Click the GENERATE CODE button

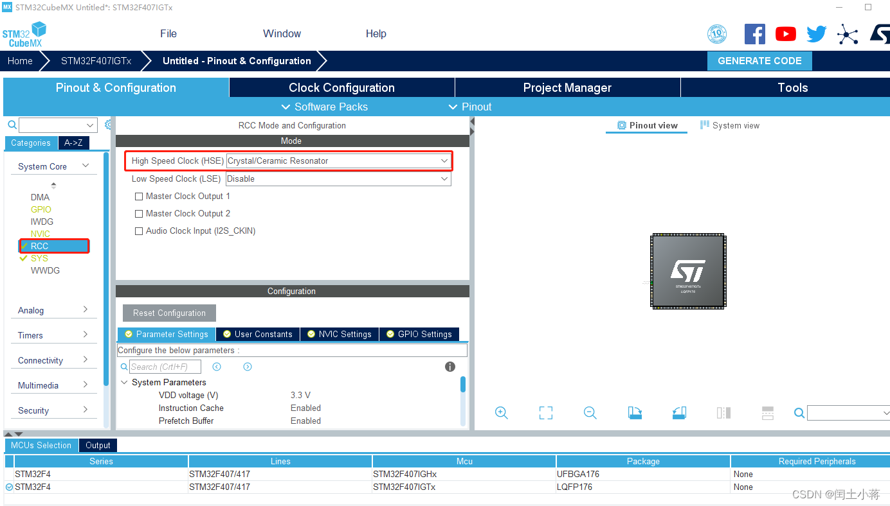759,61
